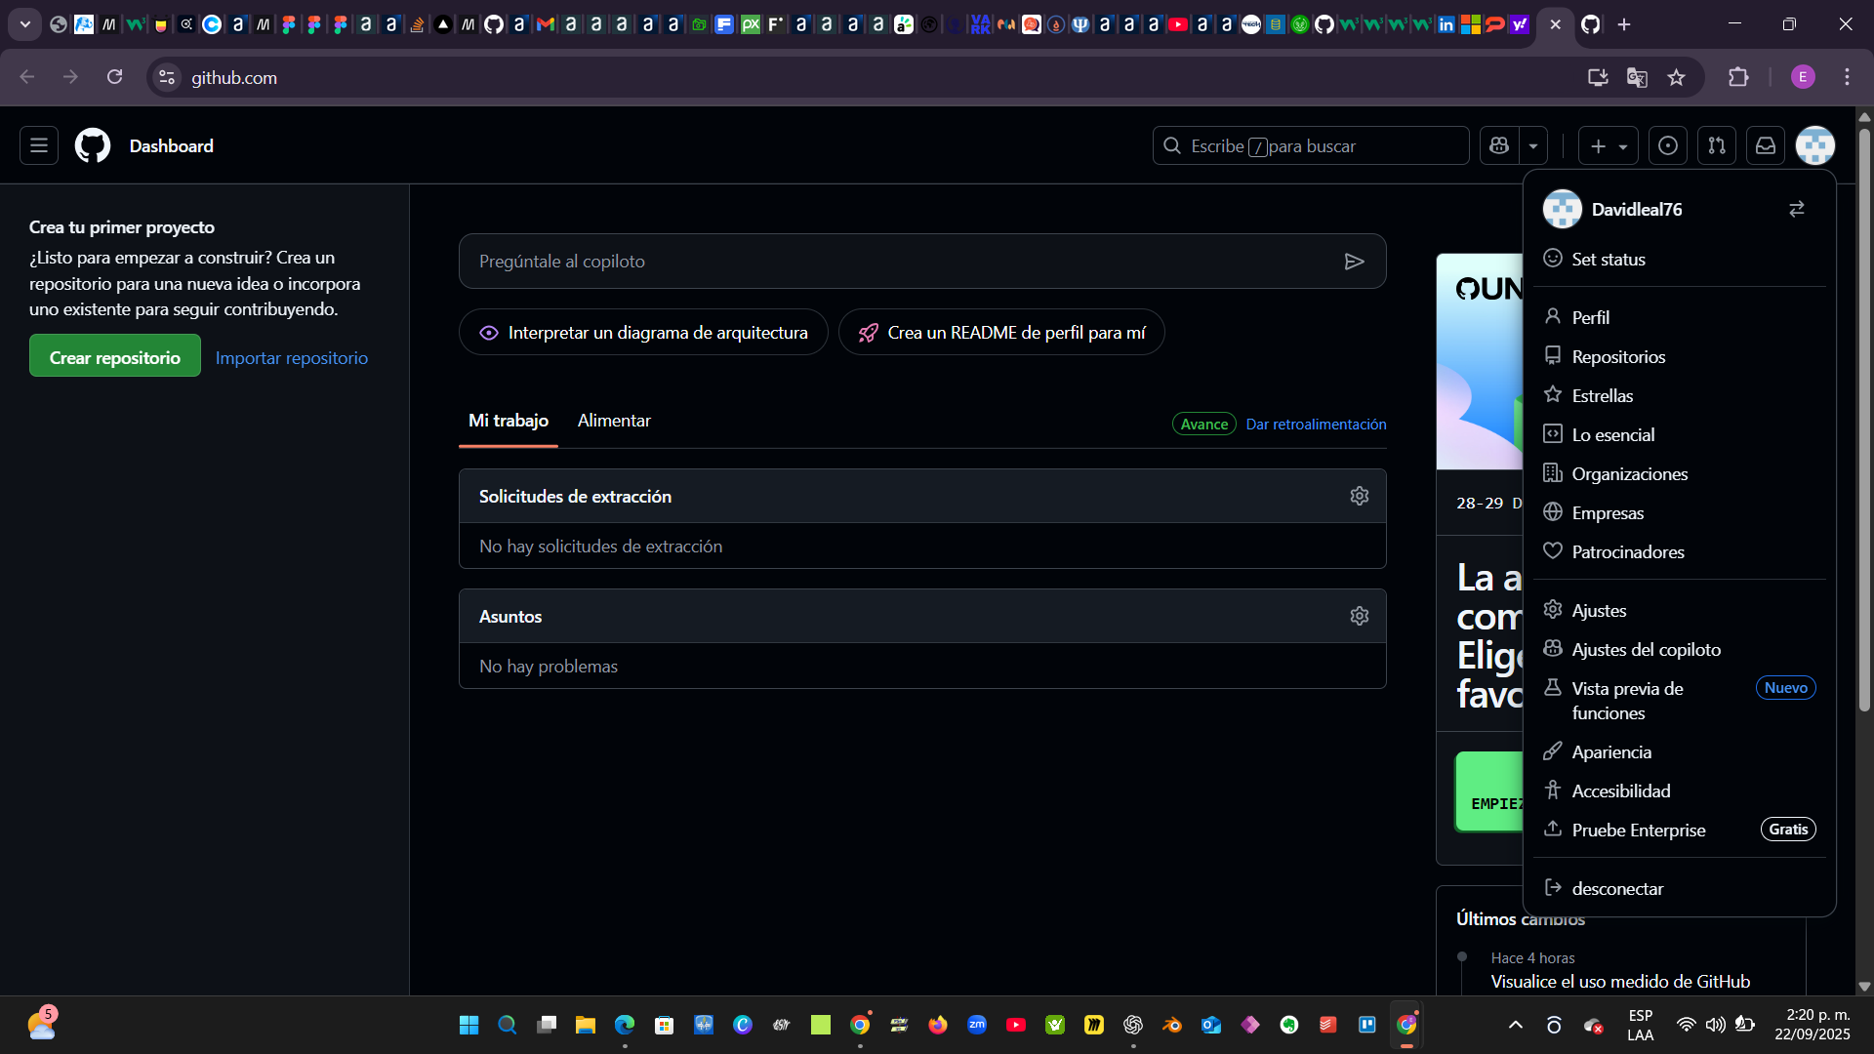Open the pull requests icon in header
1874x1054 pixels.
click(1717, 146)
